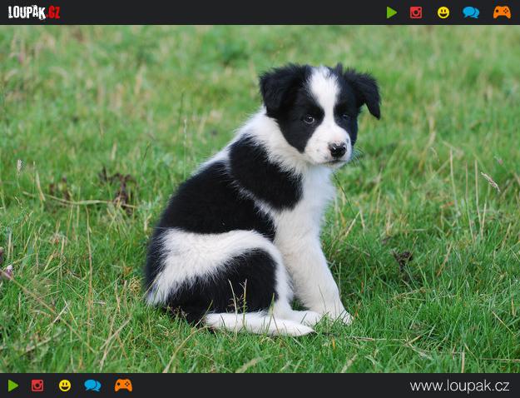Screen dimensions: 520x398
Task: Click the puppy's black nose in photo
Action: [x=337, y=150]
